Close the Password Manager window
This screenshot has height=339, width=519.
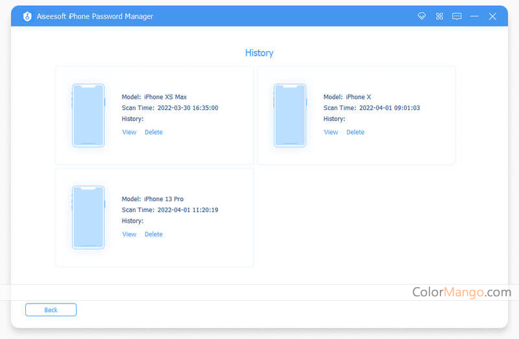(x=492, y=16)
